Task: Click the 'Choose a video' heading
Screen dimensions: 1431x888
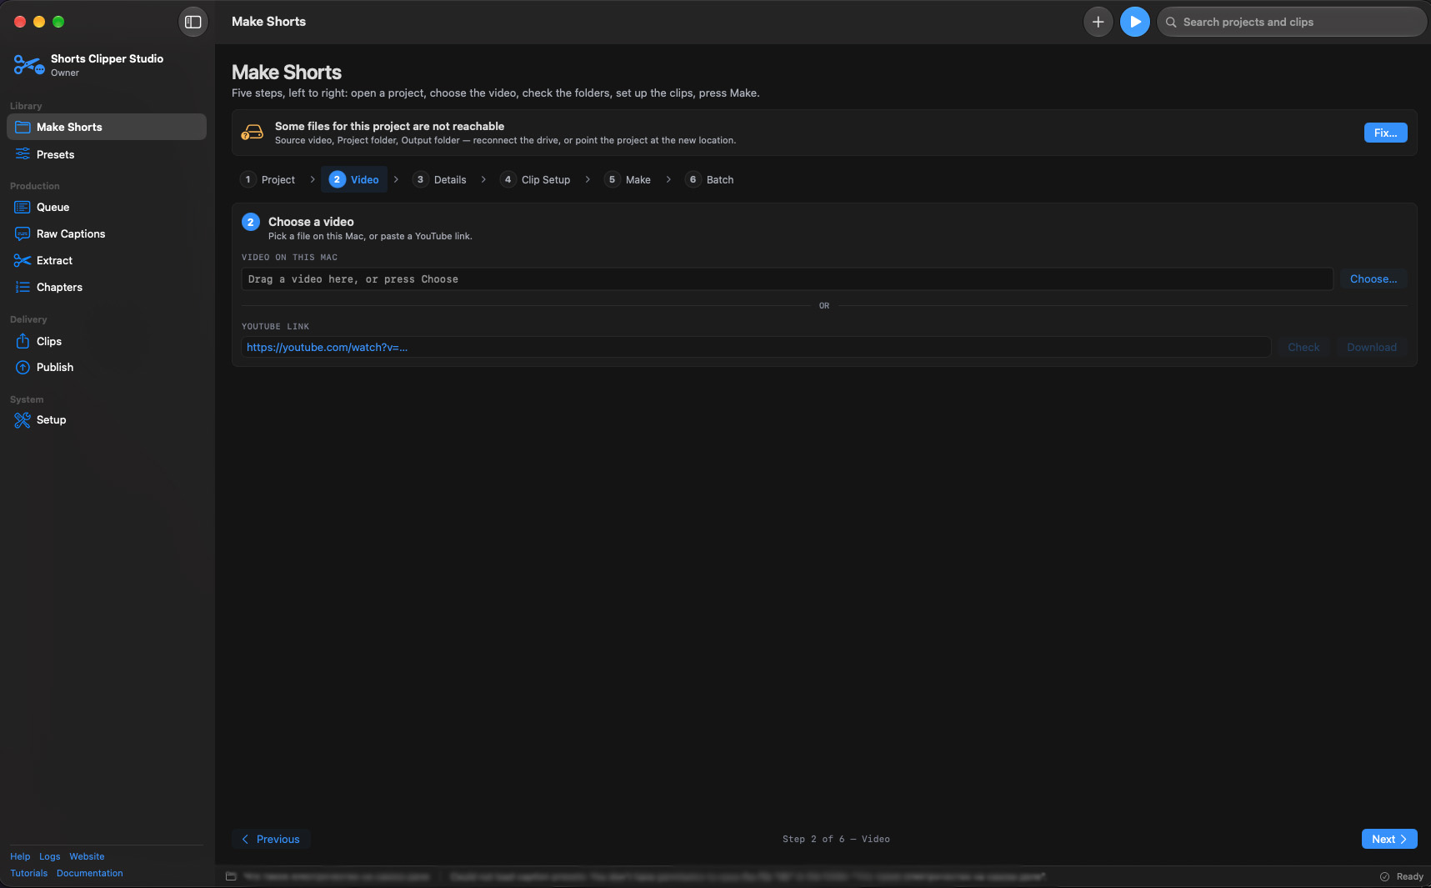Action: [311, 222]
